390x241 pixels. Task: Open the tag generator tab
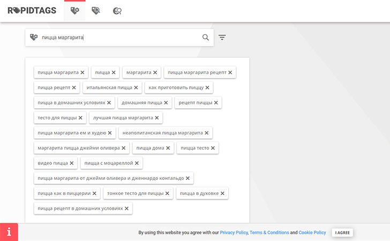pyautogui.click(x=75, y=10)
